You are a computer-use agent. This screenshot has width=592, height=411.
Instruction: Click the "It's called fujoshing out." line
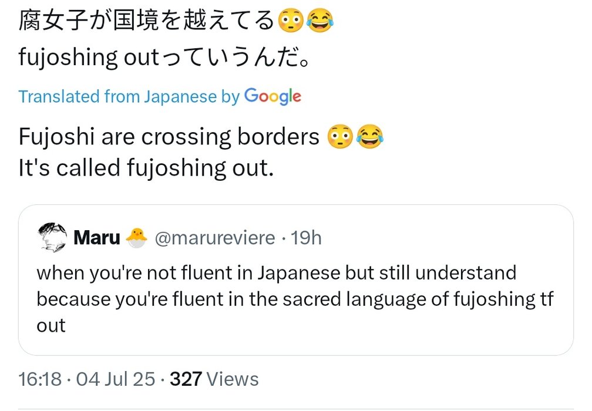146,169
